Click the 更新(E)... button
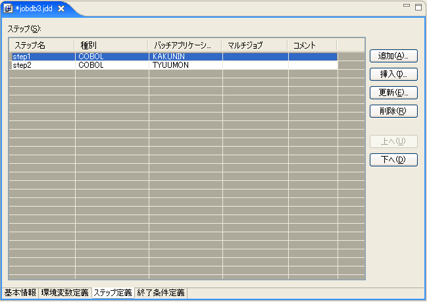The width and height of the screenshot is (427, 302). tap(393, 93)
